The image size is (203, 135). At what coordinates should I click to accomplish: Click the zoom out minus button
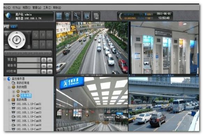[6, 44]
